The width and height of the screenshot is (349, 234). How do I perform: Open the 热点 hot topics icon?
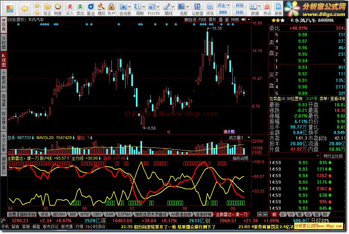point(267,9)
